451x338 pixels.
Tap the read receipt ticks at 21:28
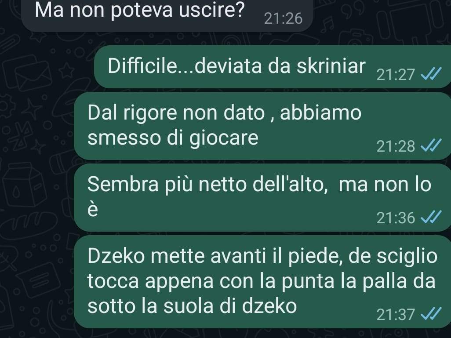(431, 145)
